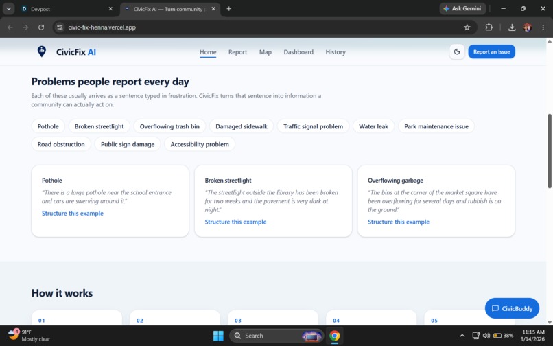Choose the Accessibility problem chip
Screen dimensions: 553x346
click(x=200, y=144)
